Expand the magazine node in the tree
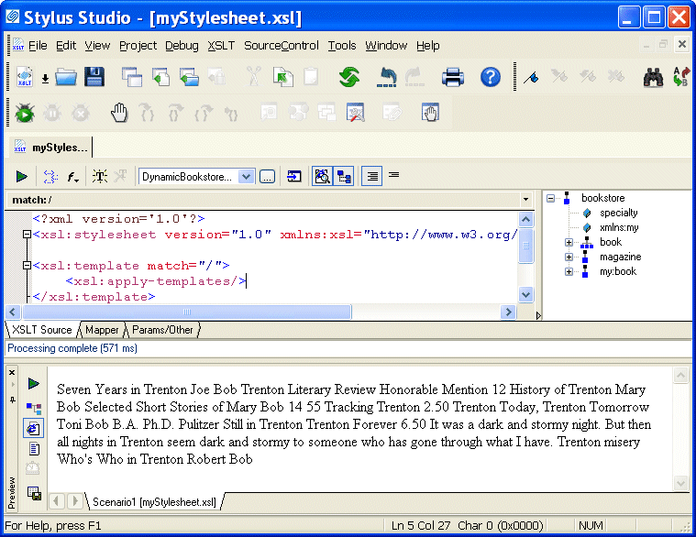 [569, 258]
